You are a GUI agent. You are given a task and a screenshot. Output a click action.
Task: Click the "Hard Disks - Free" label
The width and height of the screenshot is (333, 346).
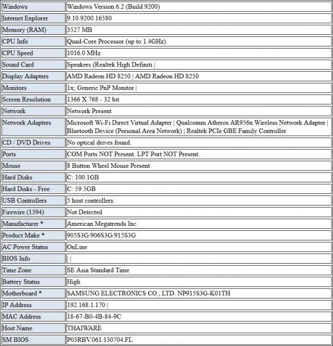(x=26, y=189)
